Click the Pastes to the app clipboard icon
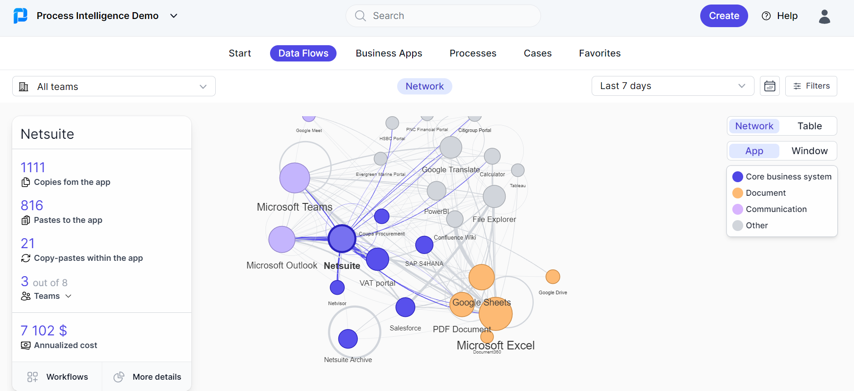The image size is (854, 391). (26, 220)
